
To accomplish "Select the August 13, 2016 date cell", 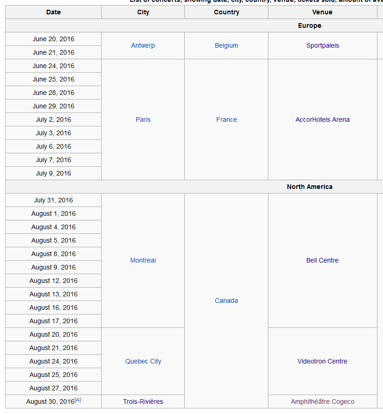I will tap(54, 294).
